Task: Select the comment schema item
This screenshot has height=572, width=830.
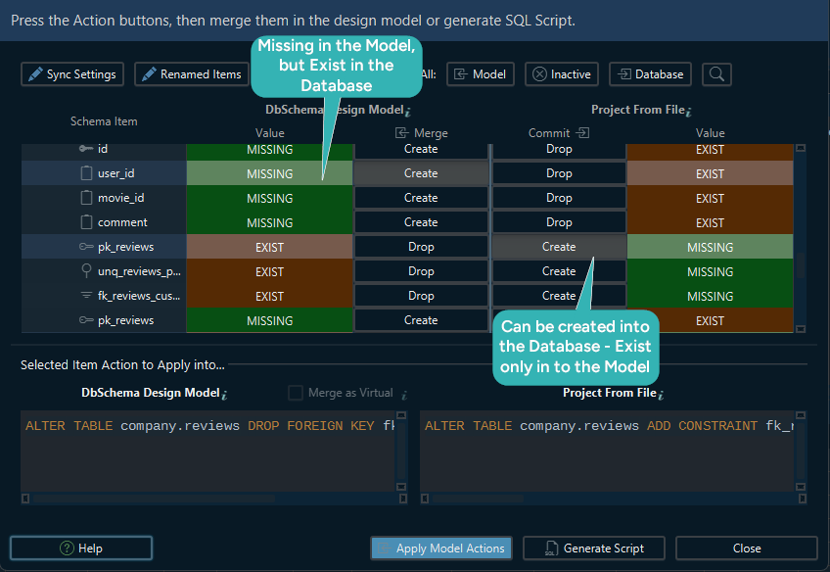Action: click(x=104, y=222)
